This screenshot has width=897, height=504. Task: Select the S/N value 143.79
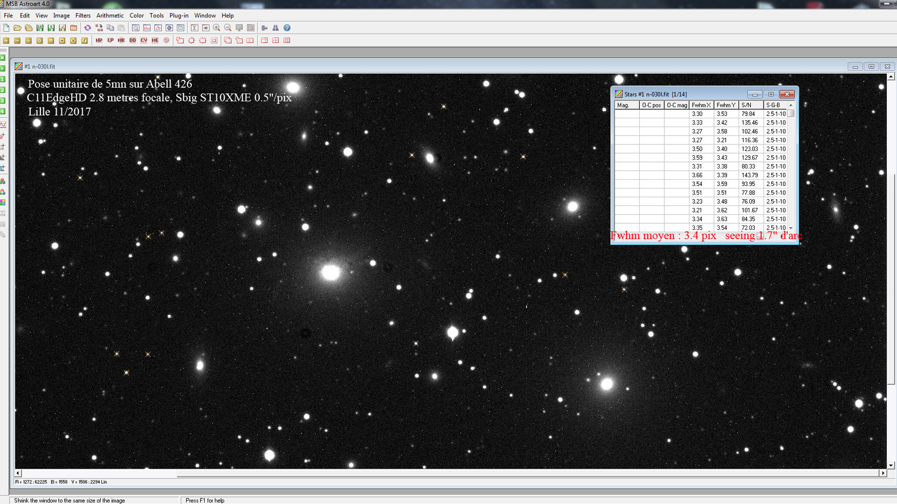pos(749,175)
